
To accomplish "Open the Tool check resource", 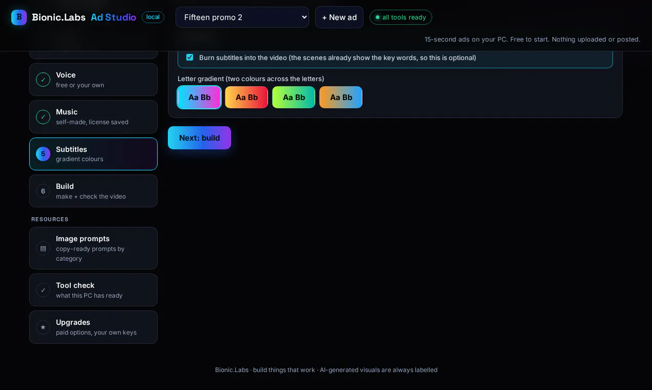I will point(93,290).
